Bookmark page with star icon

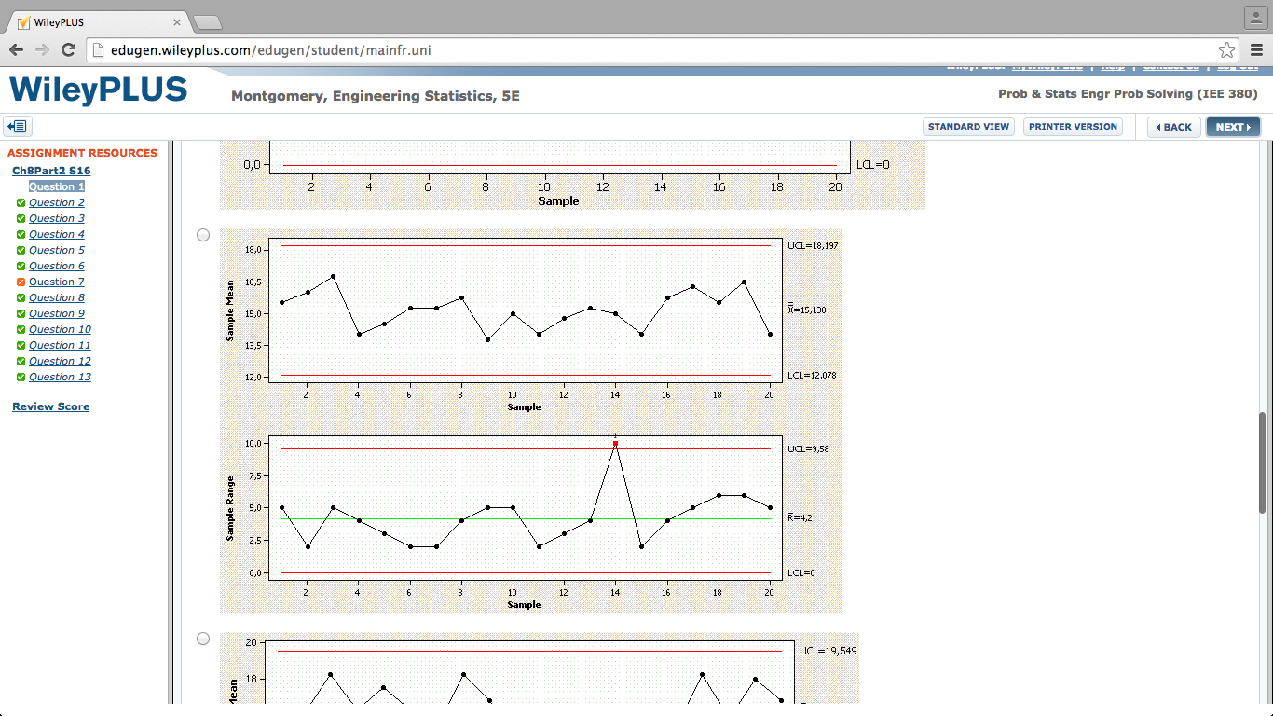1226,49
